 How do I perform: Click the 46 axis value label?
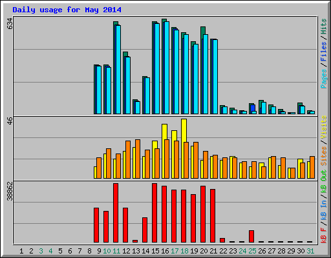[x=10, y=121]
